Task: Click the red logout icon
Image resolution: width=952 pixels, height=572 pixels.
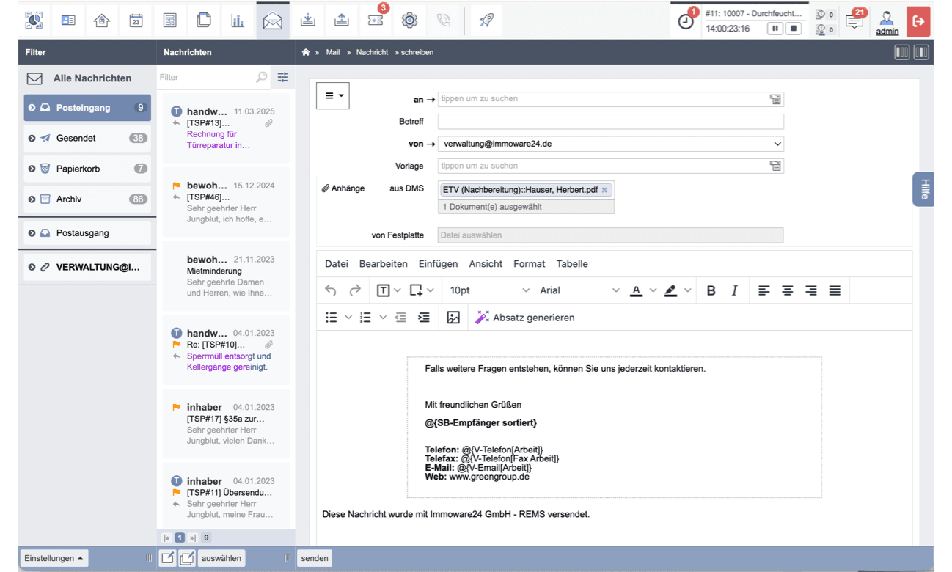Action: tap(918, 21)
